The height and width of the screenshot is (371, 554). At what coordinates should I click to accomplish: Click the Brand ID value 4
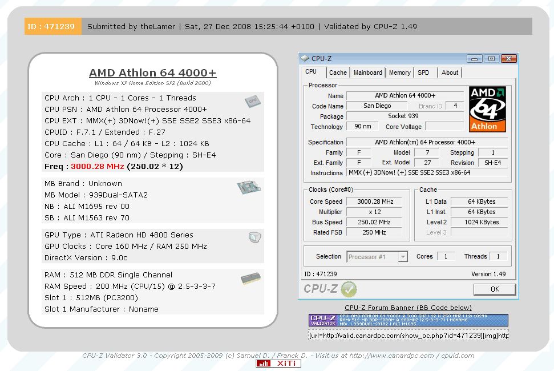tap(455, 106)
